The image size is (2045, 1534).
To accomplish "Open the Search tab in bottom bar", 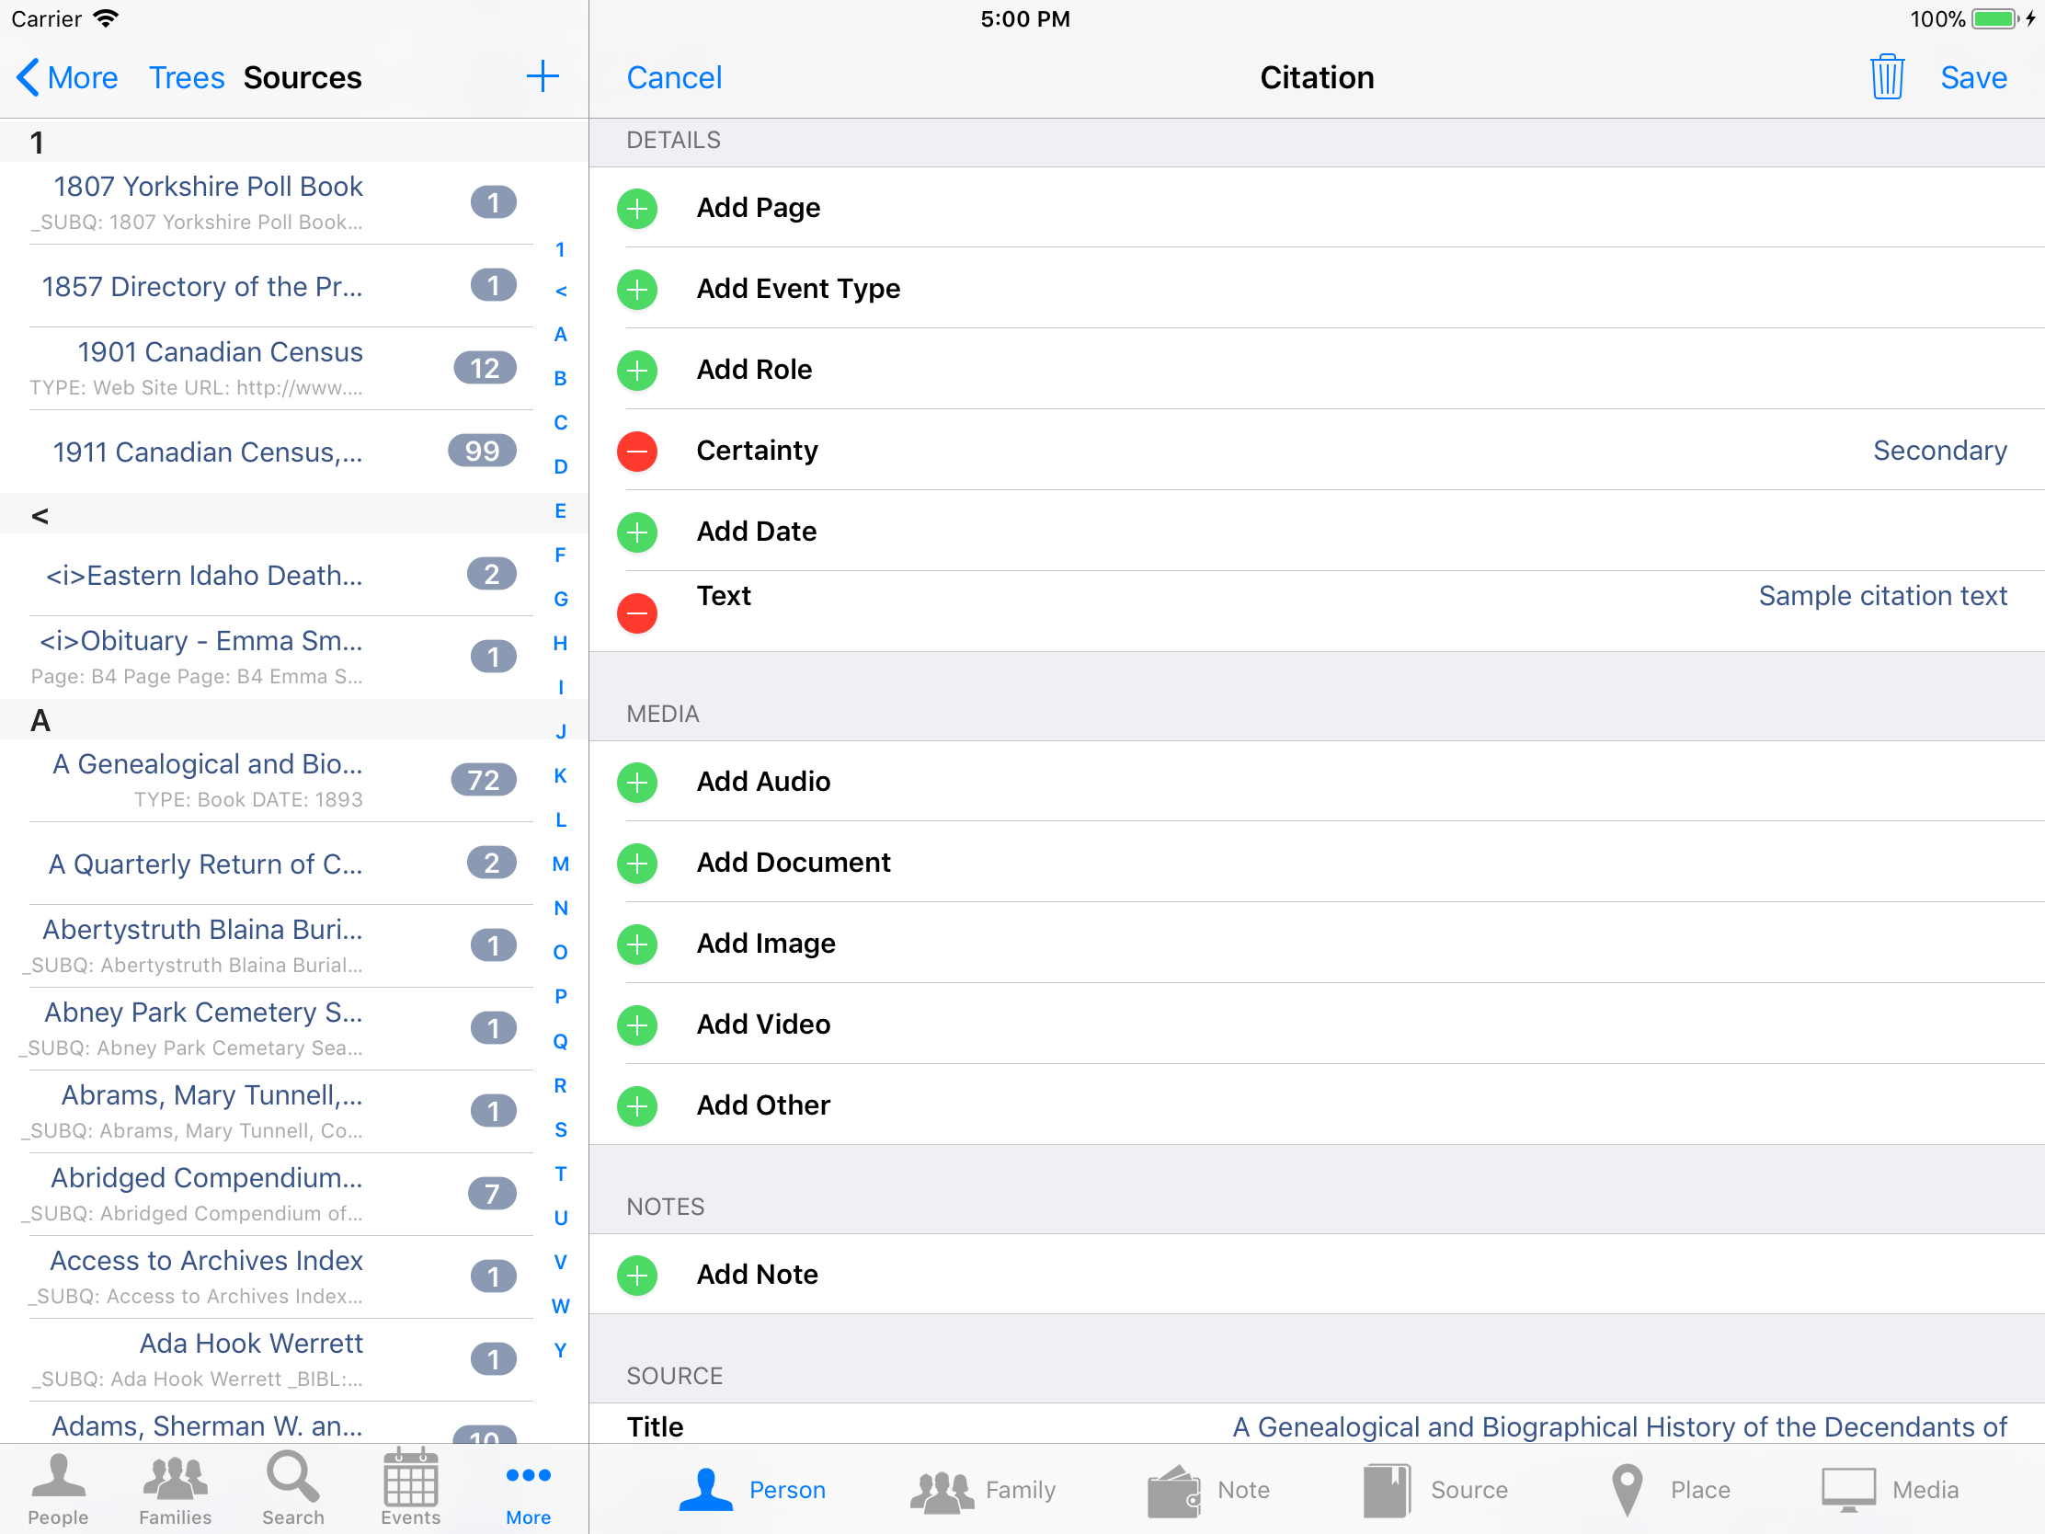I will coord(292,1489).
